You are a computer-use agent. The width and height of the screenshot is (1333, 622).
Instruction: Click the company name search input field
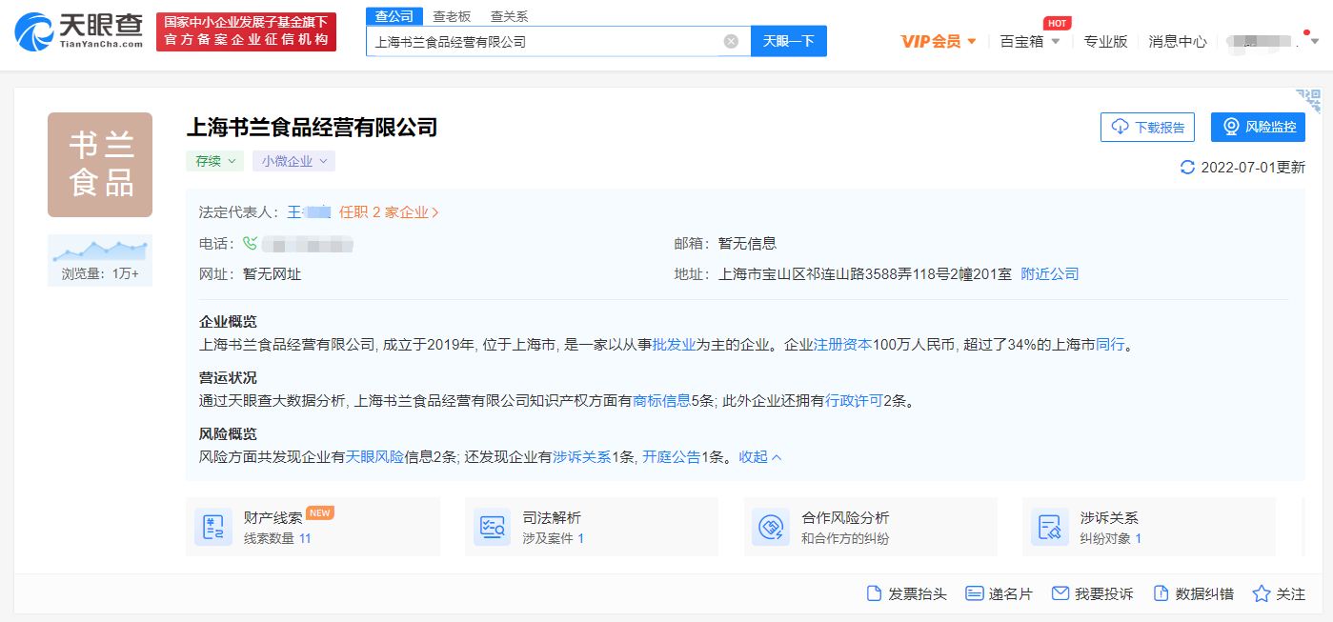(543, 41)
